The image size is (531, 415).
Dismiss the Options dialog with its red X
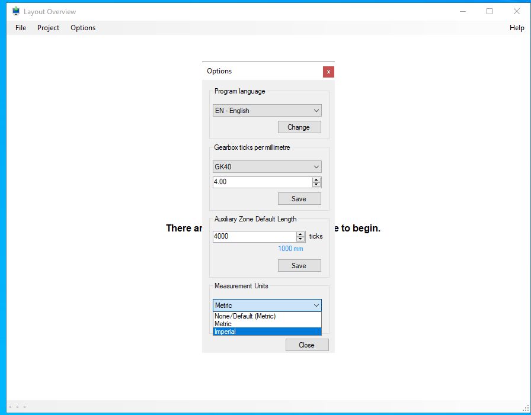[329, 72]
